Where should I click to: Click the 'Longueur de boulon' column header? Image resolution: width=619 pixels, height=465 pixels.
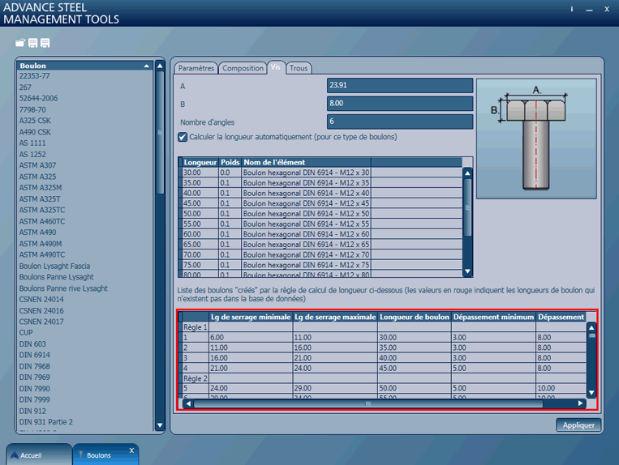pyautogui.click(x=415, y=318)
